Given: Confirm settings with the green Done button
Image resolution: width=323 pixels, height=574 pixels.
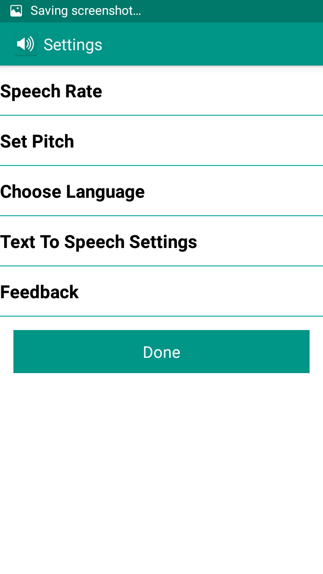Looking at the screenshot, I should 161,352.
